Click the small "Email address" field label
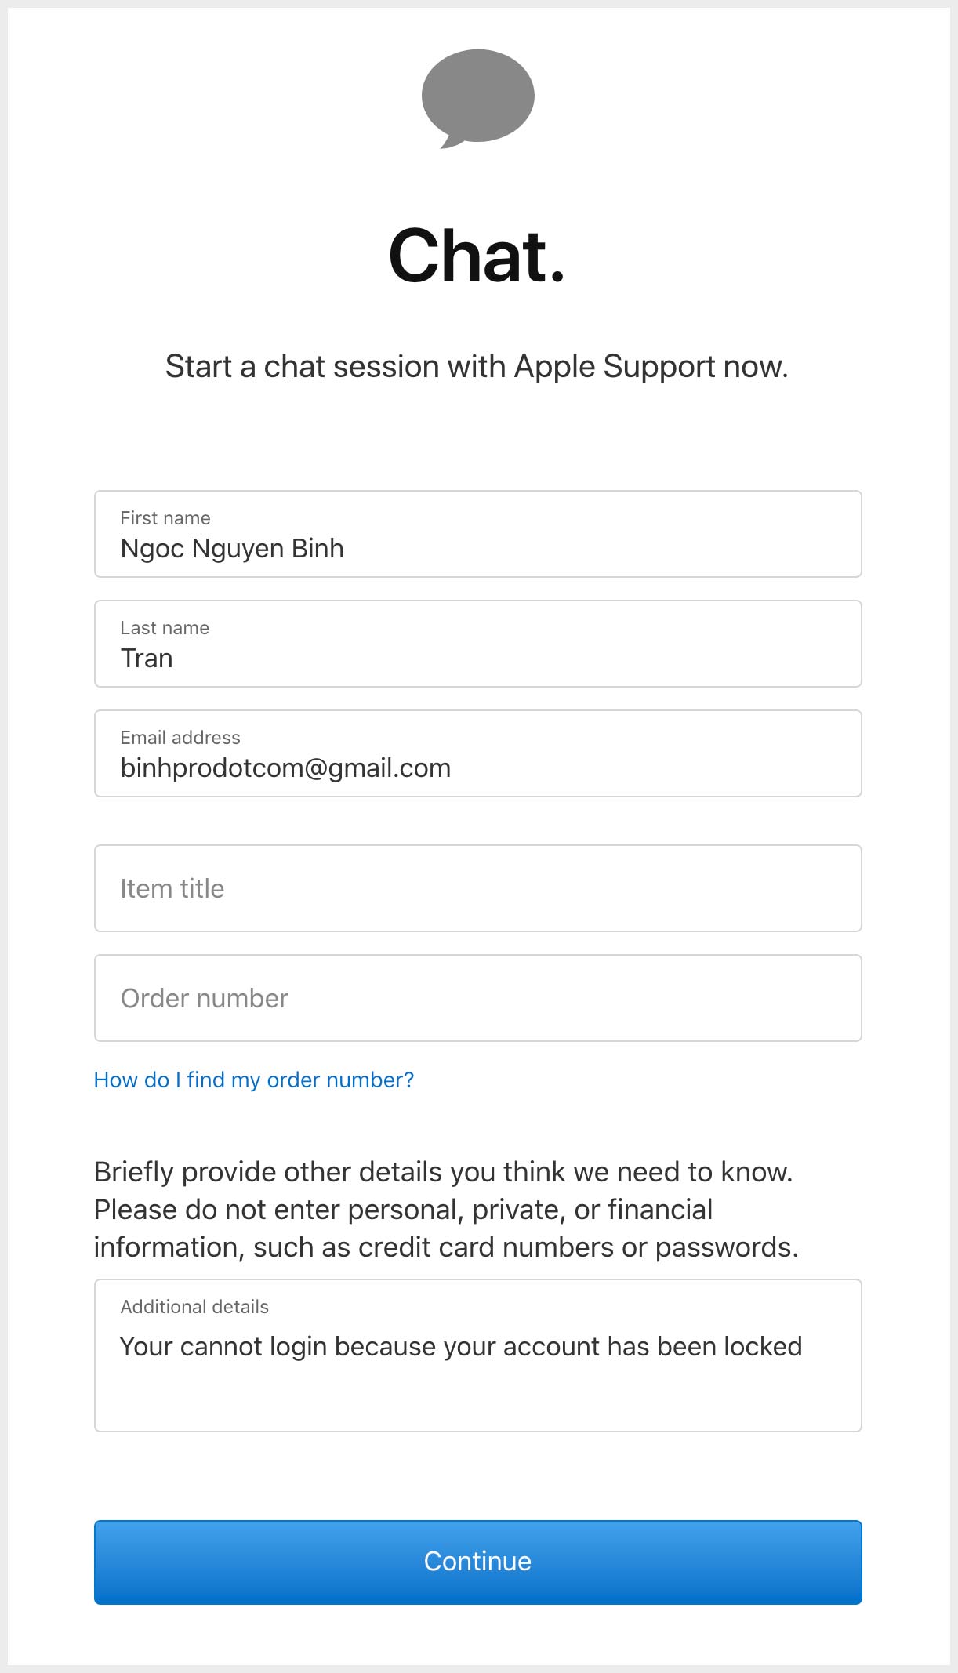This screenshot has width=958, height=1673. [180, 738]
